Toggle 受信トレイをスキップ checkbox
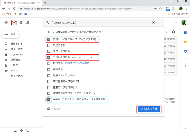The width and height of the screenshot is (190, 133). (x=49, y=39)
